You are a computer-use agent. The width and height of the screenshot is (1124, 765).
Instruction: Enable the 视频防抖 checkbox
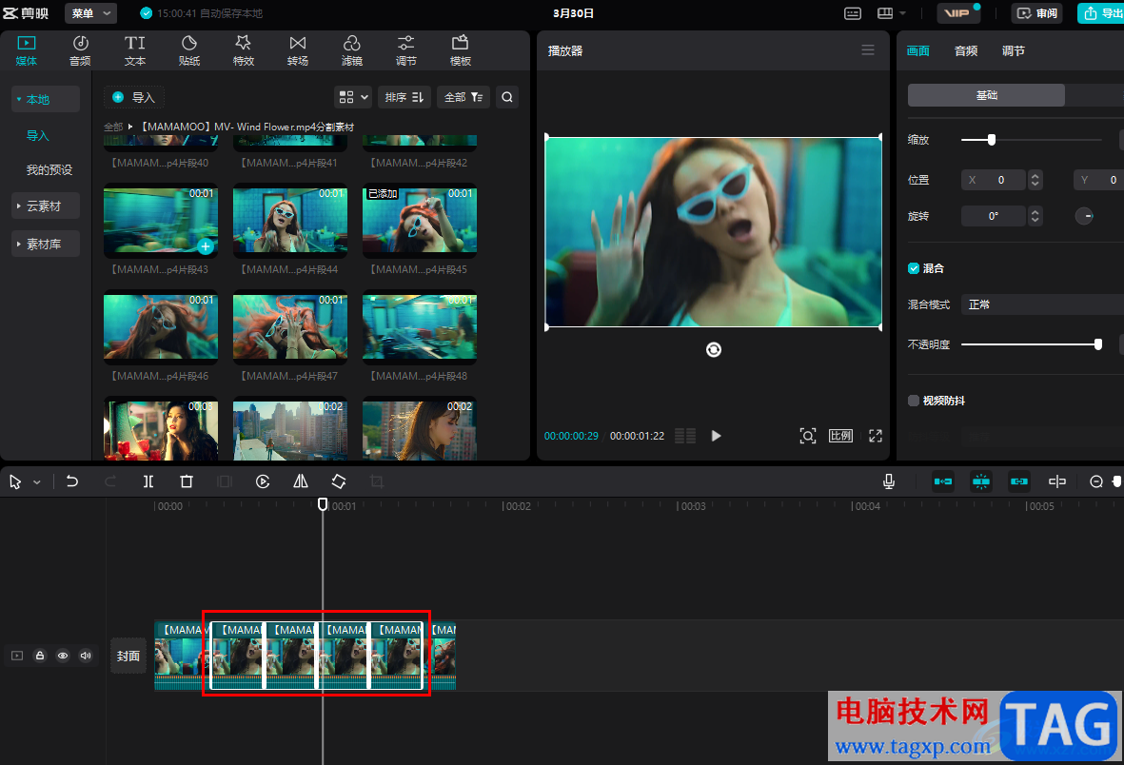tap(914, 401)
